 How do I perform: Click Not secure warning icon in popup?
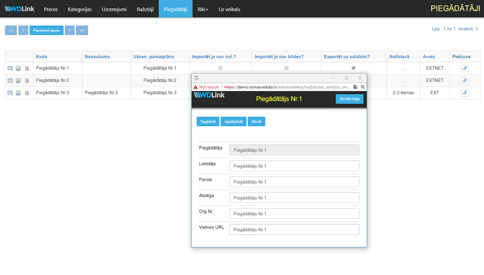(x=195, y=87)
